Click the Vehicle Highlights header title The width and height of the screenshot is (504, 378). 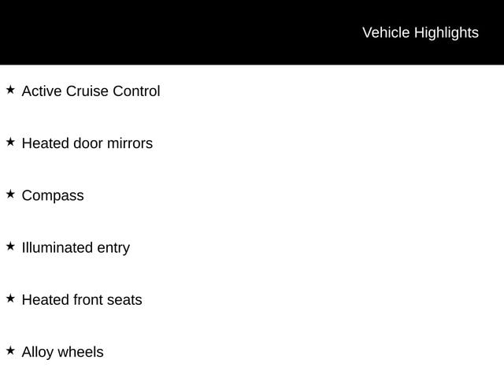click(420, 33)
